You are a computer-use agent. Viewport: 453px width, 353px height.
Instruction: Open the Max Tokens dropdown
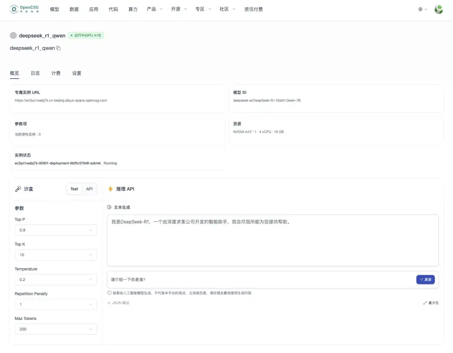coord(56,330)
